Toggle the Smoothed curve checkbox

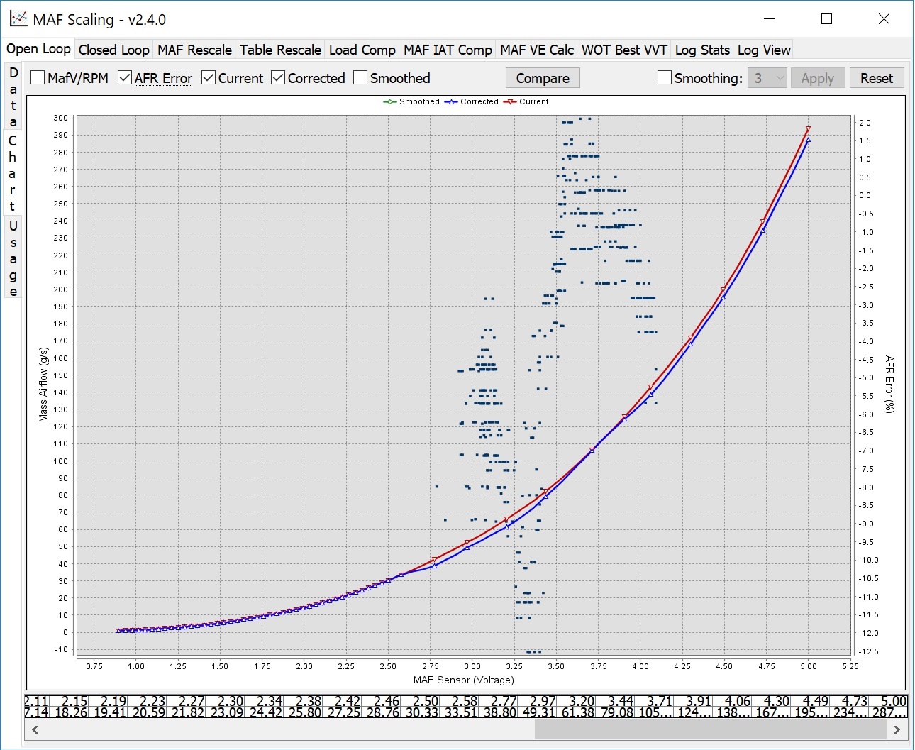(360, 78)
